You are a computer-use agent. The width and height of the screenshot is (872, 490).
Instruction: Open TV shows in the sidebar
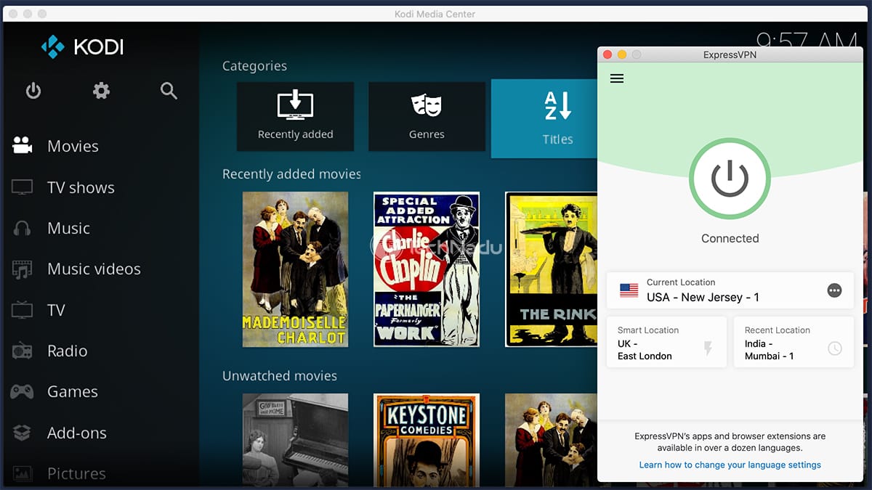tap(81, 187)
